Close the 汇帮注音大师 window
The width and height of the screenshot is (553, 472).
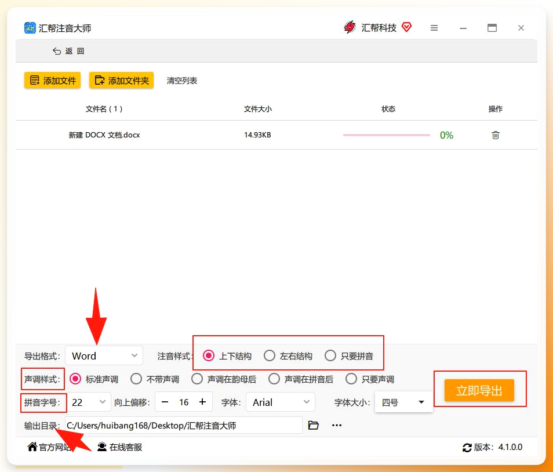[x=521, y=28]
